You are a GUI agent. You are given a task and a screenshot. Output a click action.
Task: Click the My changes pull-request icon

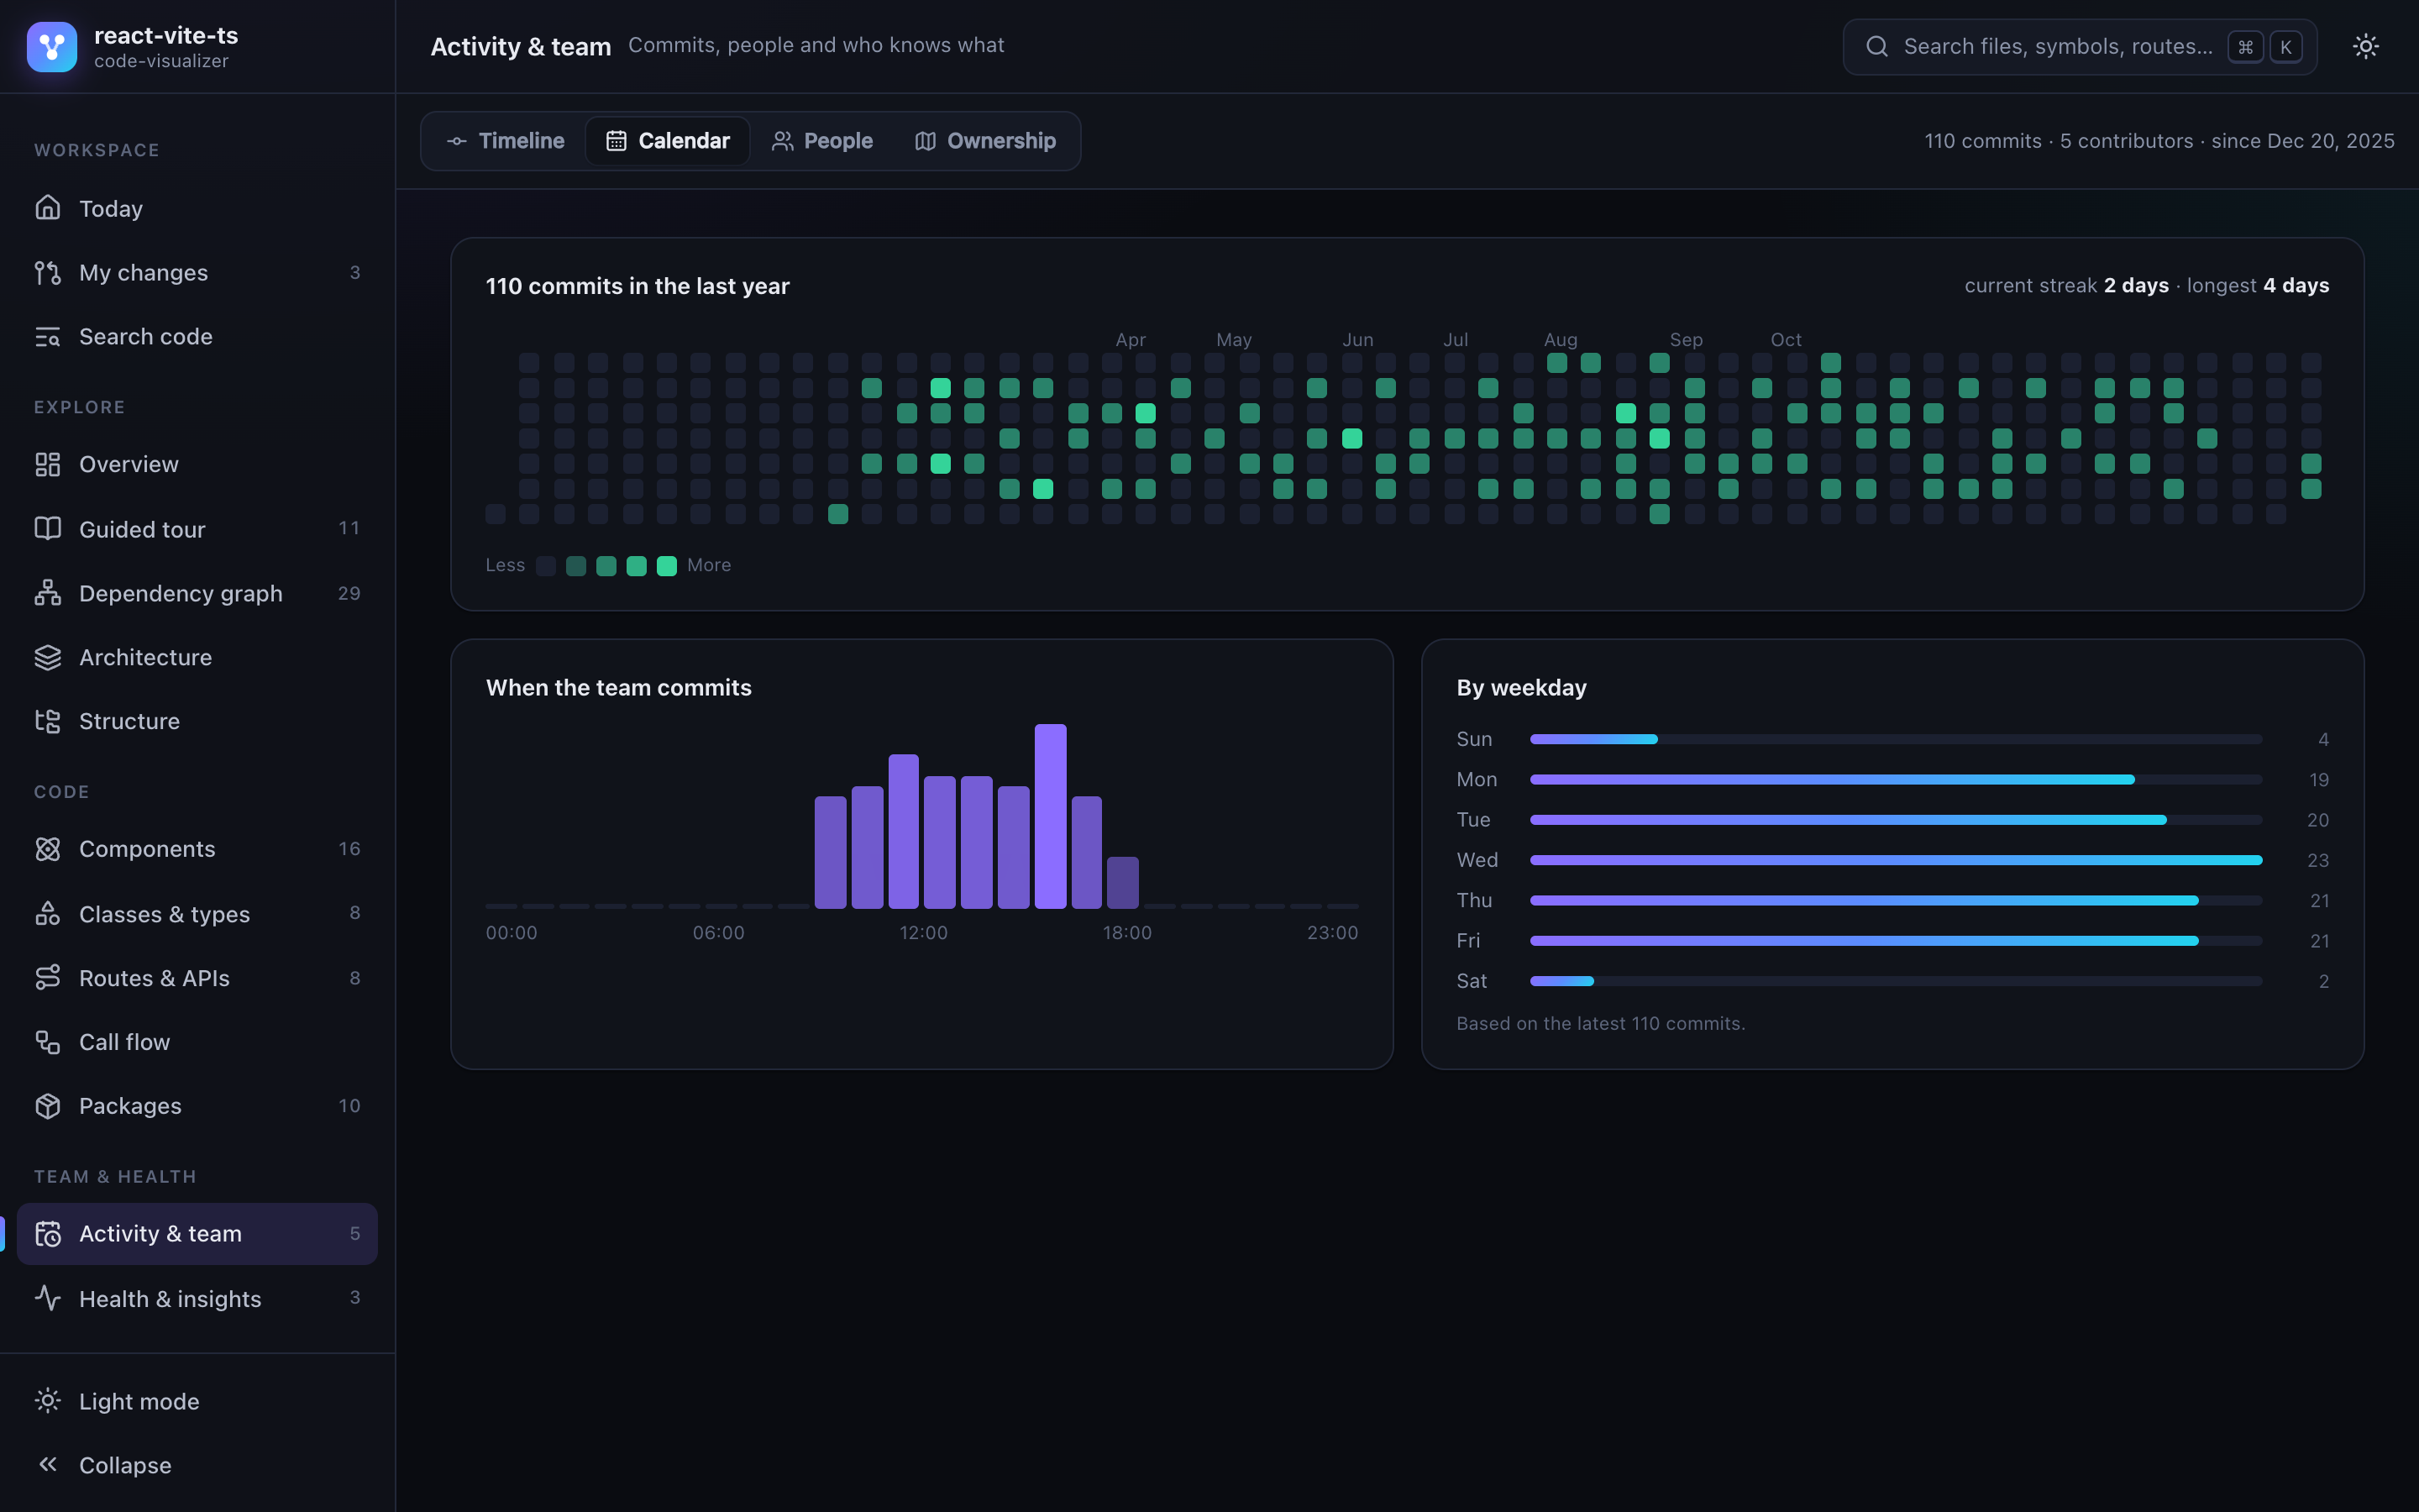(48, 272)
